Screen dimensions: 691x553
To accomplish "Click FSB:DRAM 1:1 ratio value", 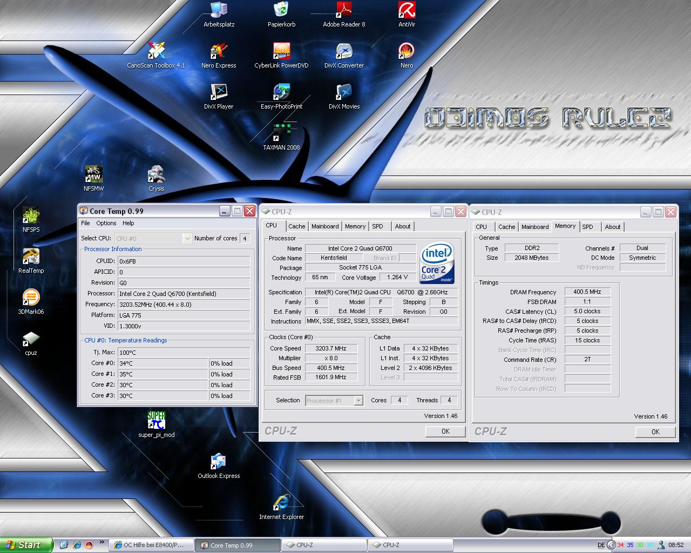I will 587,301.
